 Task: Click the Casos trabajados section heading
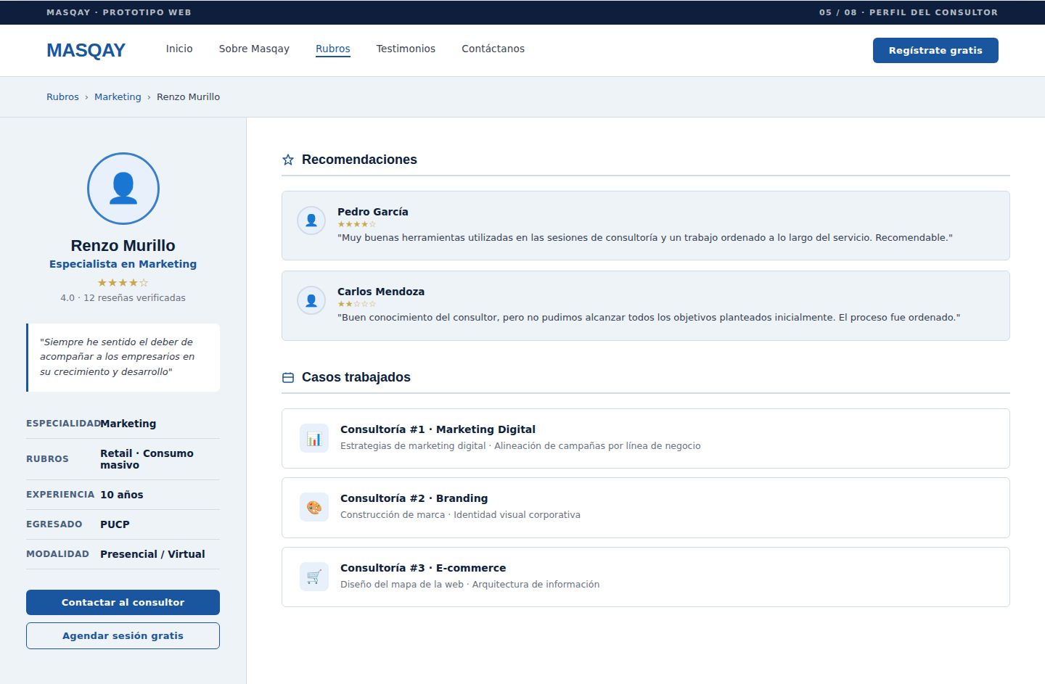tap(356, 377)
